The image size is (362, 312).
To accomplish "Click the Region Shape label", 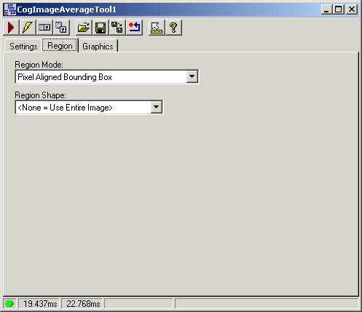I will [x=40, y=95].
